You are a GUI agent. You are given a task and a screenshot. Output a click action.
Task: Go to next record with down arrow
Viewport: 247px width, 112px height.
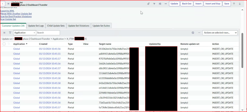240,4
